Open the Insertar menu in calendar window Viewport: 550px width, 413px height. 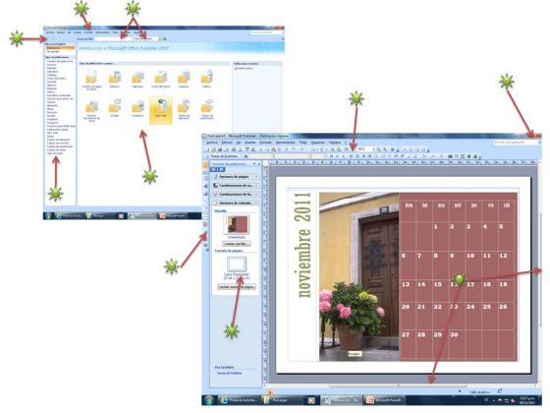[250, 143]
